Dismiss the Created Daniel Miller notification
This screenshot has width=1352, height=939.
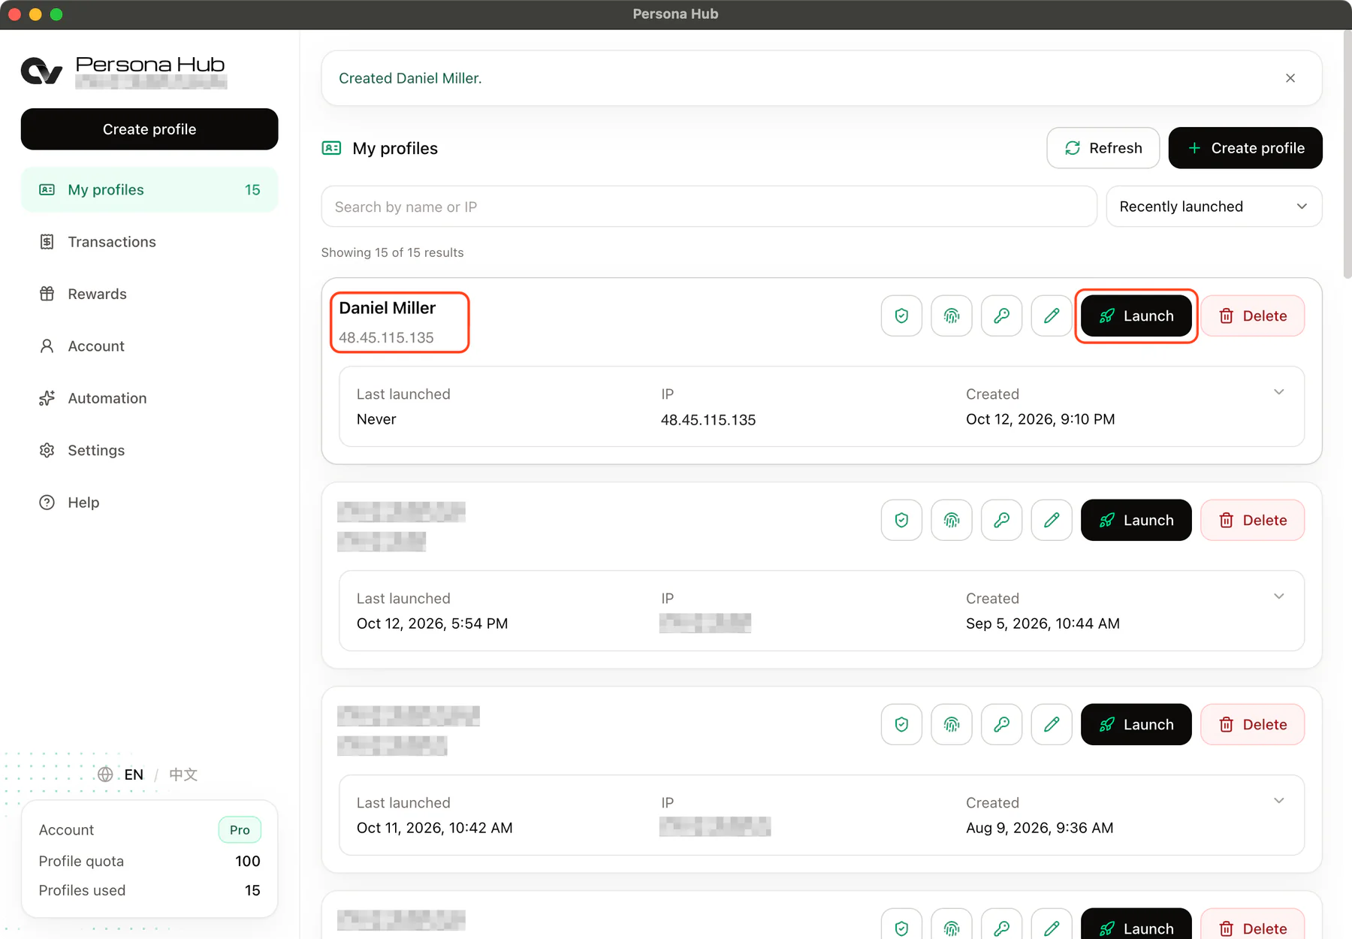click(x=1290, y=78)
